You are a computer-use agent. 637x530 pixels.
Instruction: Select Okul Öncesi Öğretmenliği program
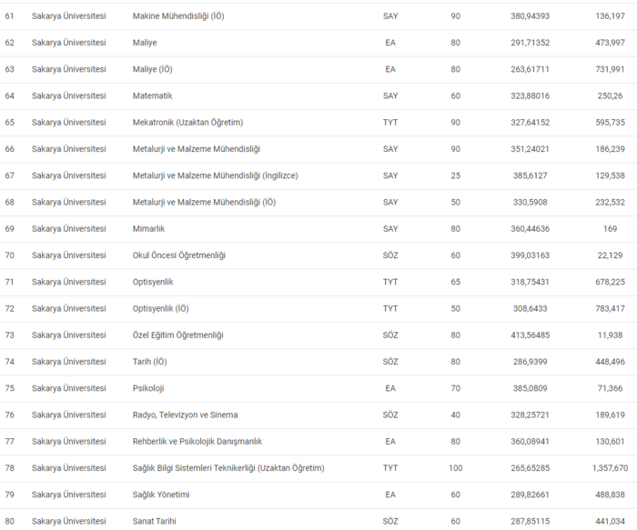179,255
